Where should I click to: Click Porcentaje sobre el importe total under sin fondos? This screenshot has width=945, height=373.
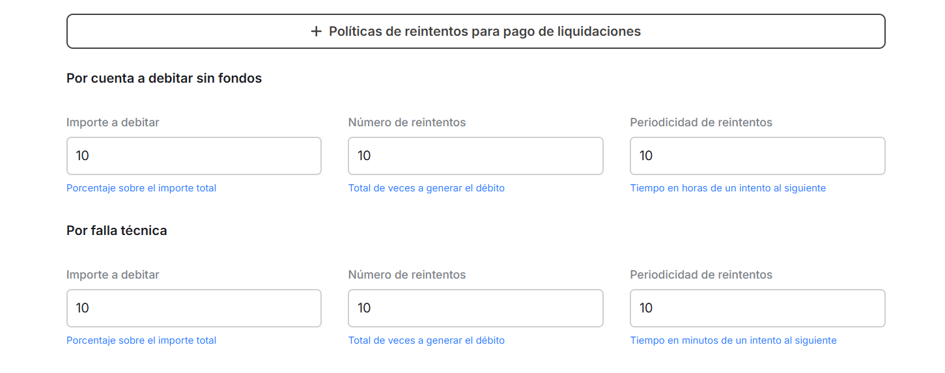point(141,188)
